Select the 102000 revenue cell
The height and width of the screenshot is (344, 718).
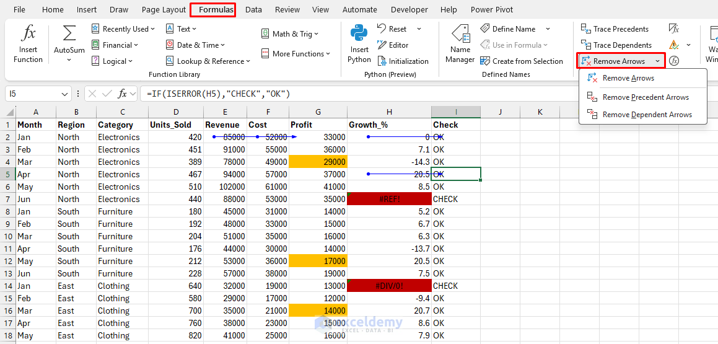click(225, 187)
